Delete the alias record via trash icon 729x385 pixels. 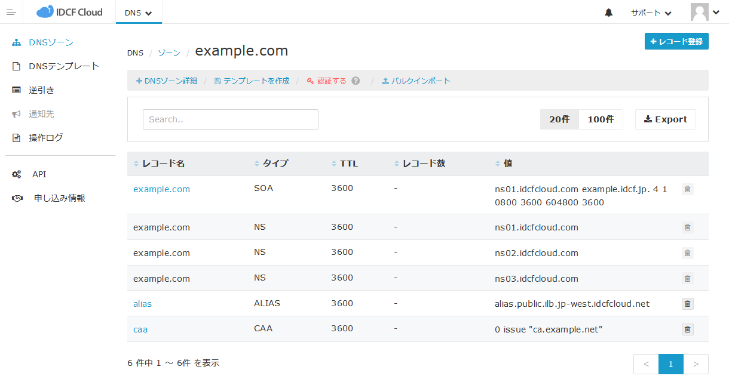tap(687, 304)
